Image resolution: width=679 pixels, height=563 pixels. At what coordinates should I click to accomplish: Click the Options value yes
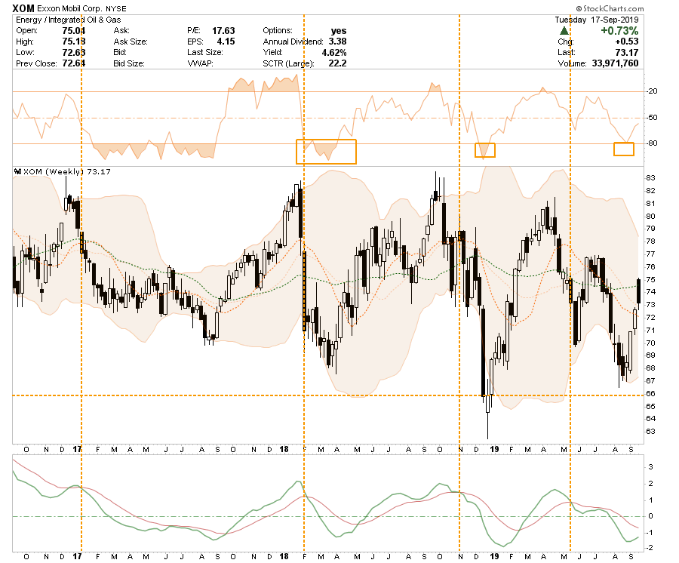coord(339,31)
